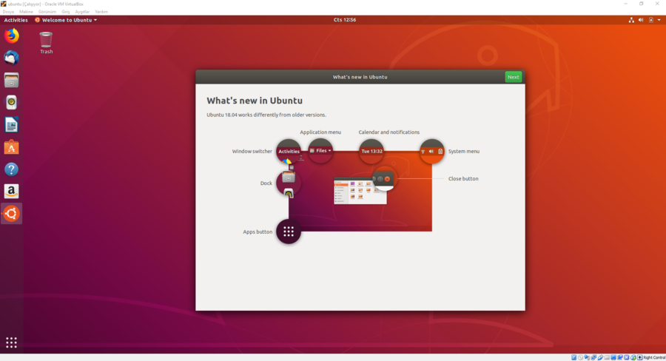The height and width of the screenshot is (361, 666).
Task: Launch Thunderbird mail from the dock
Action: point(11,58)
